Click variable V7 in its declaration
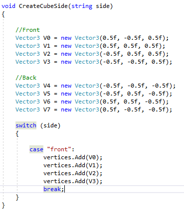 [x=47, y=109]
